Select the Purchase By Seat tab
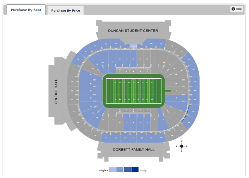 point(26,10)
